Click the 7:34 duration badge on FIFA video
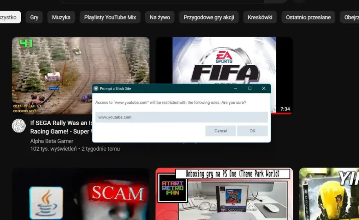359x220 pixels. click(x=285, y=109)
